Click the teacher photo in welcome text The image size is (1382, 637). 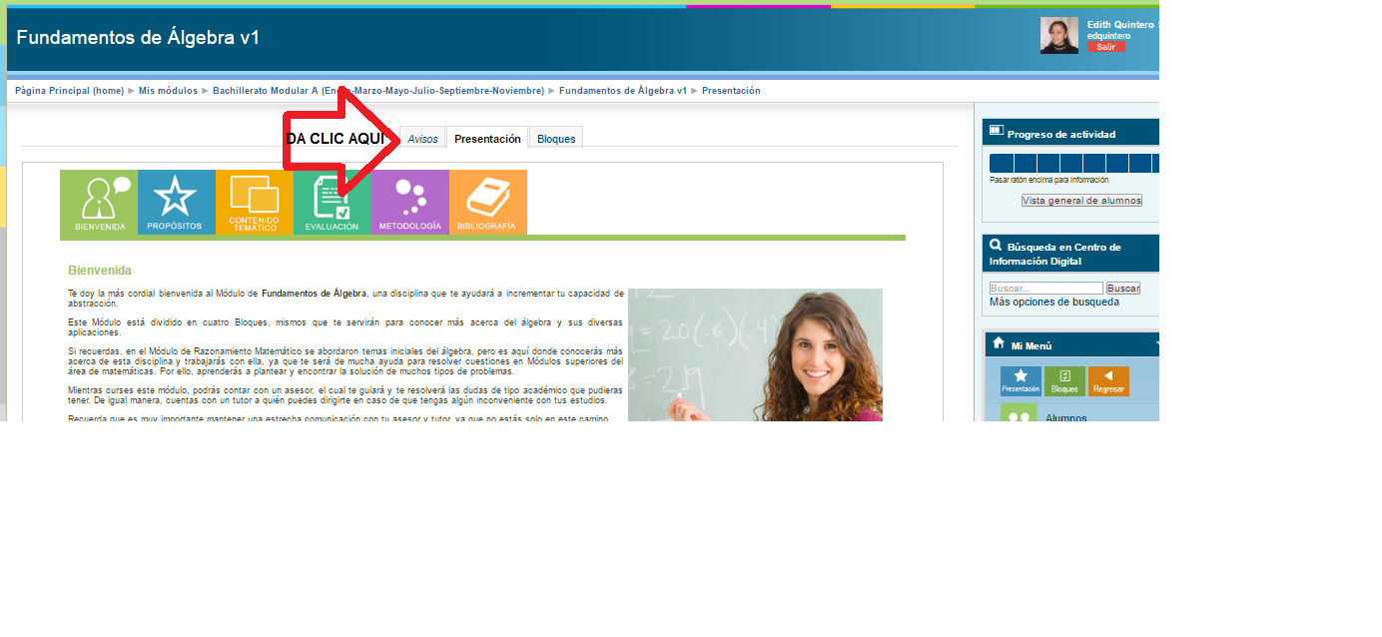point(755,354)
